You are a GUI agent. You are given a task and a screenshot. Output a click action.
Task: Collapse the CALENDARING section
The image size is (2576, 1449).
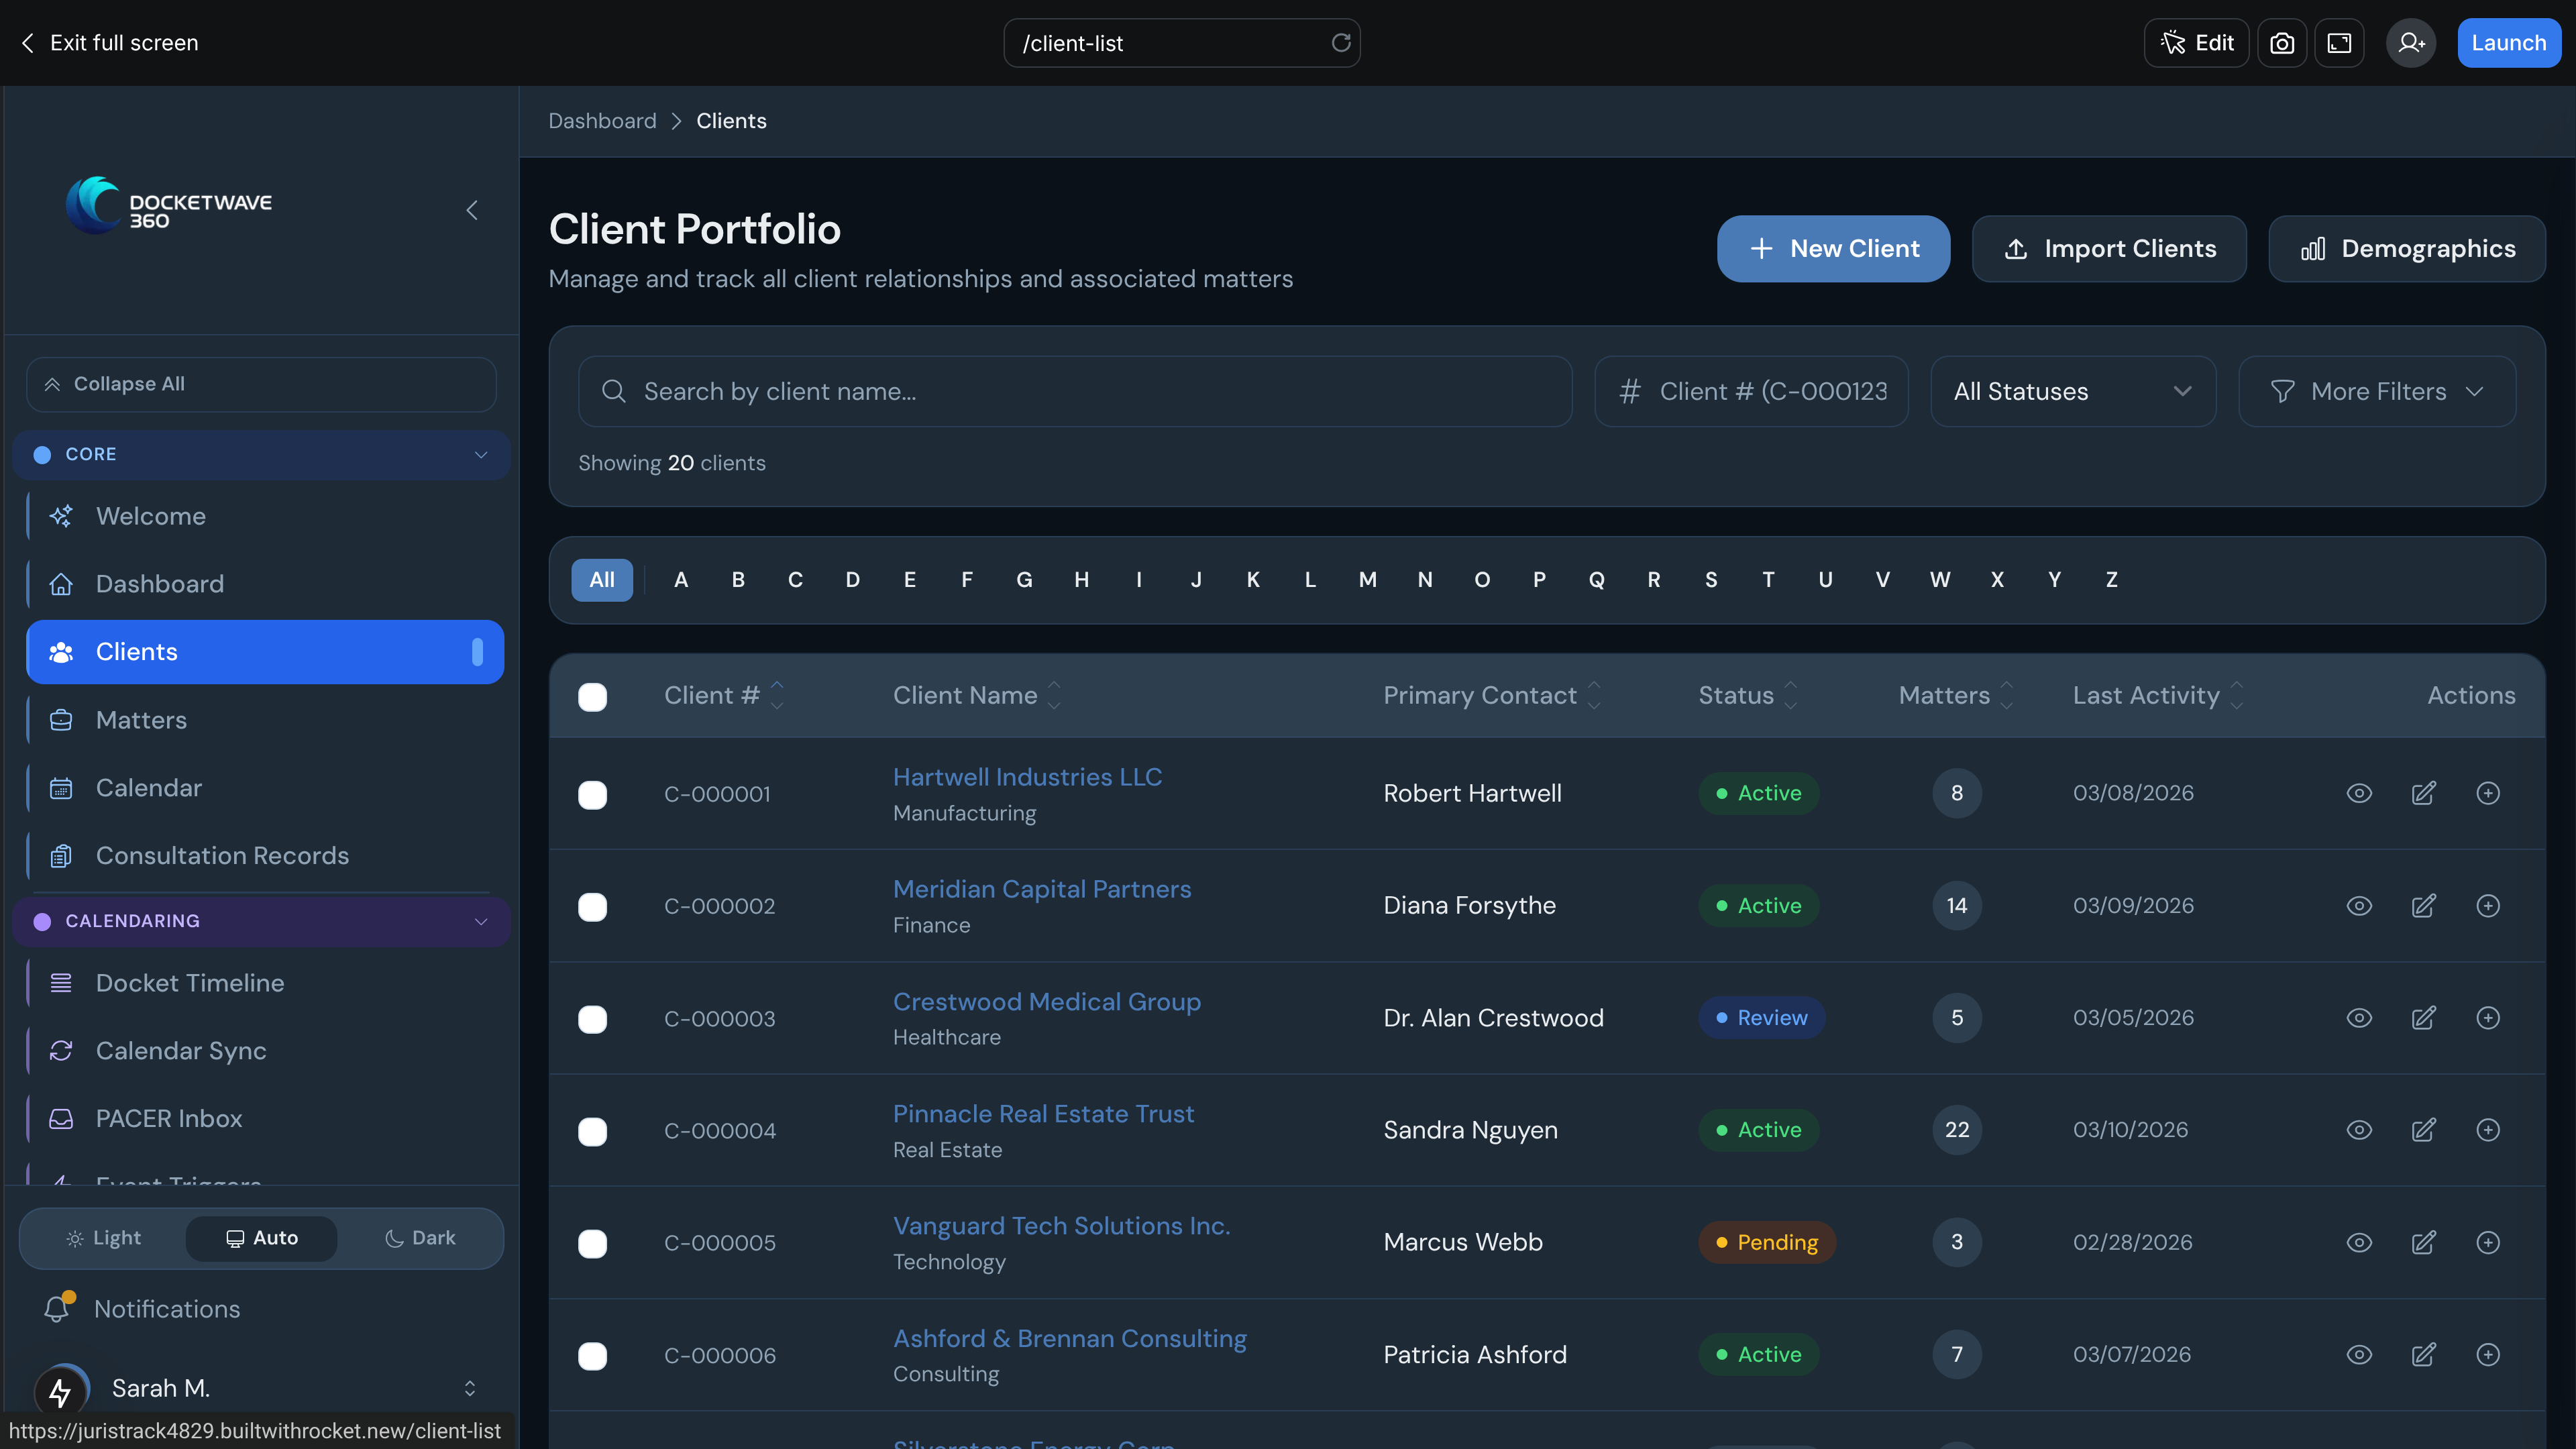tap(261, 921)
